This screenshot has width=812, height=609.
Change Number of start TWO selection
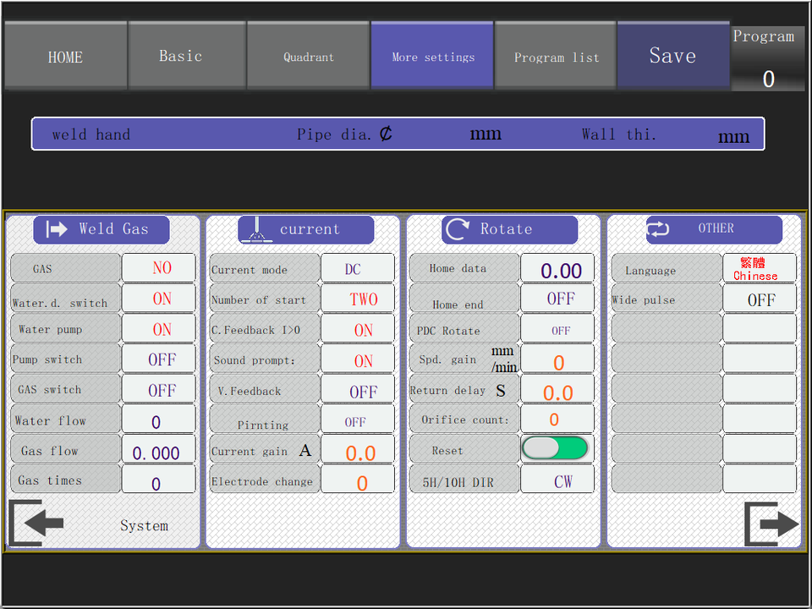(358, 299)
